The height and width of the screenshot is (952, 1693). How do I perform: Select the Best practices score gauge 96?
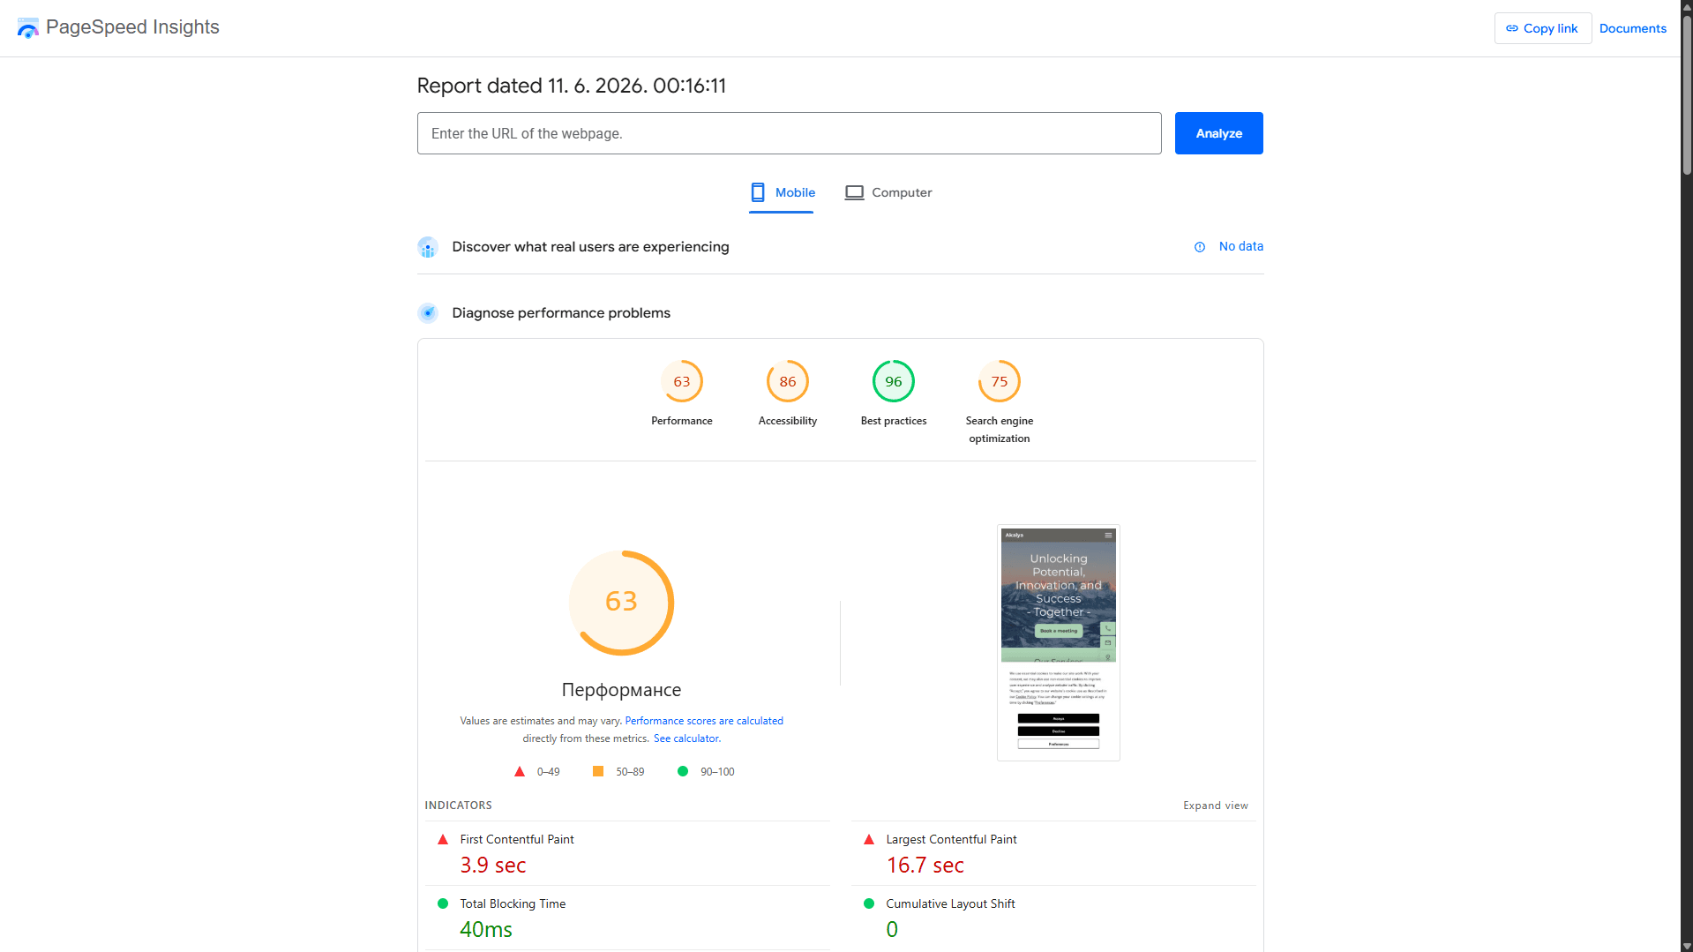(x=894, y=381)
